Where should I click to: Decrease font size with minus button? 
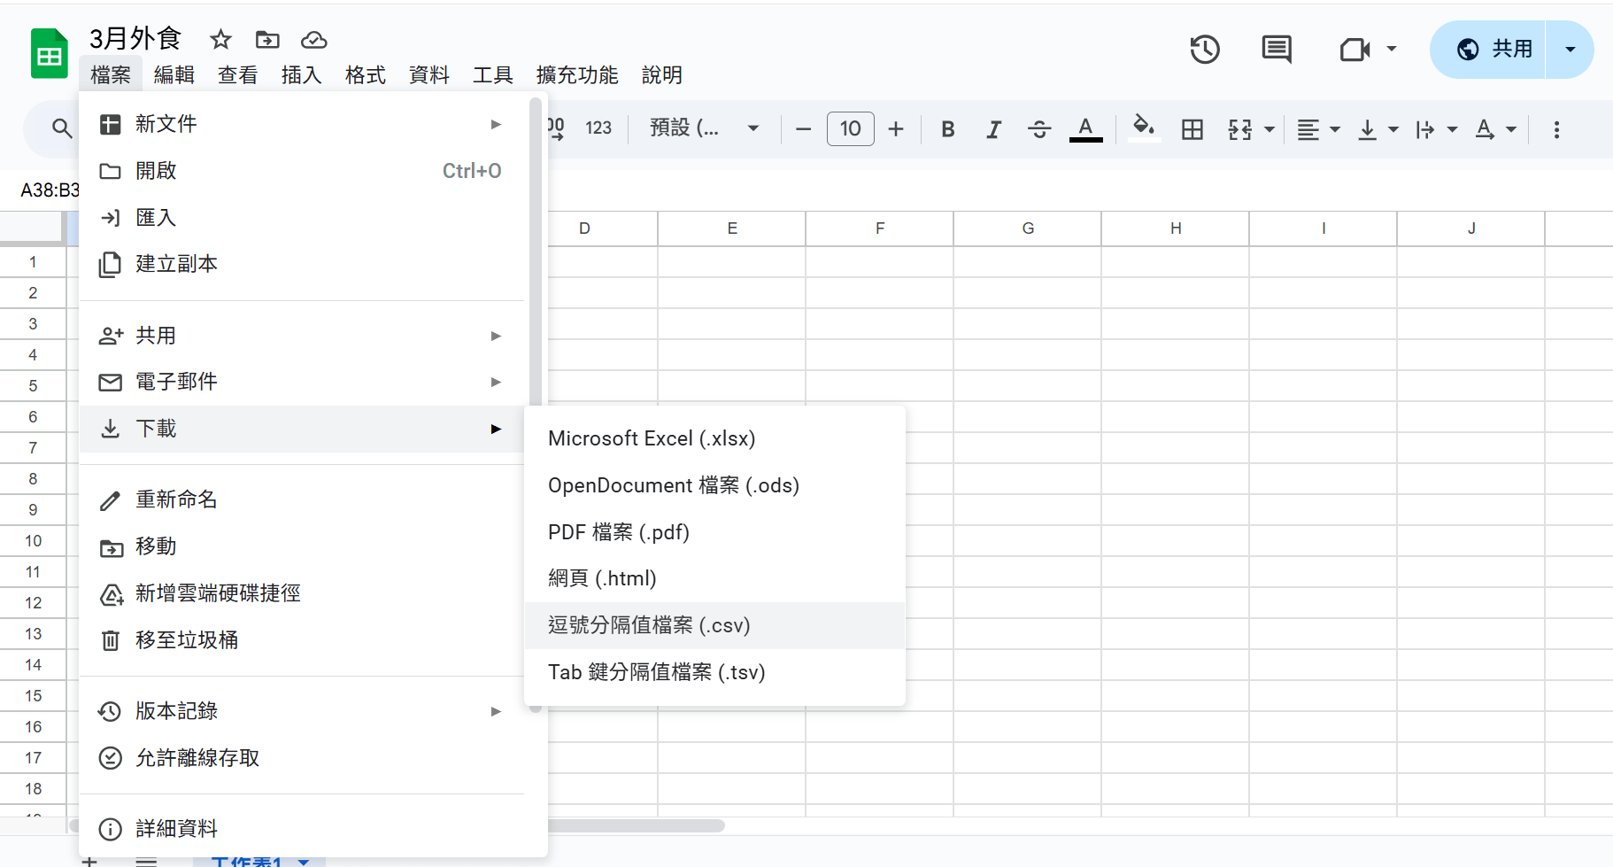tap(803, 129)
